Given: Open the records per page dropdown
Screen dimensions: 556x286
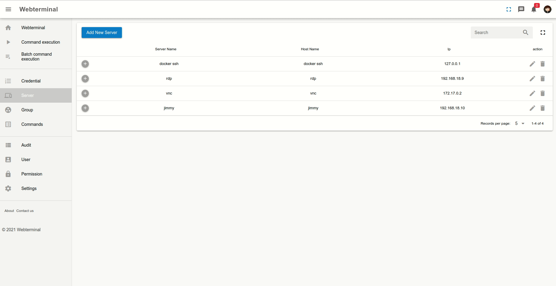Looking at the screenshot, I should 520,123.
